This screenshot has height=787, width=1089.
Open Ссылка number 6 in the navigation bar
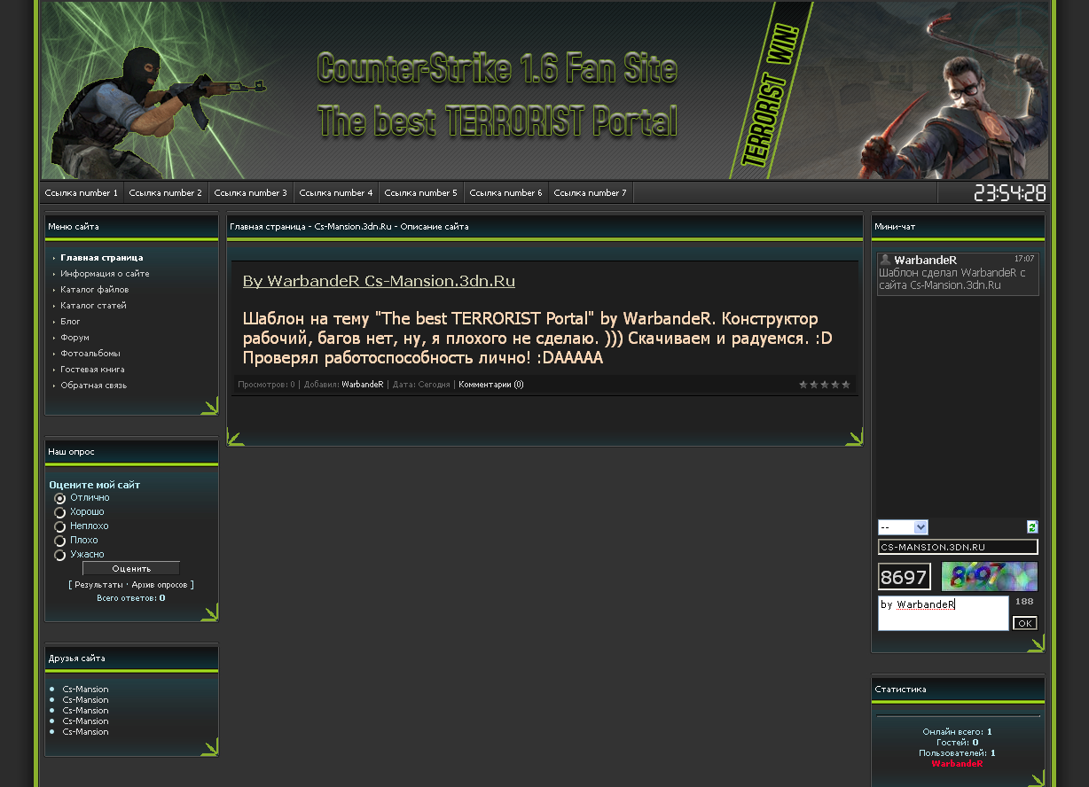[x=505, y=192]
